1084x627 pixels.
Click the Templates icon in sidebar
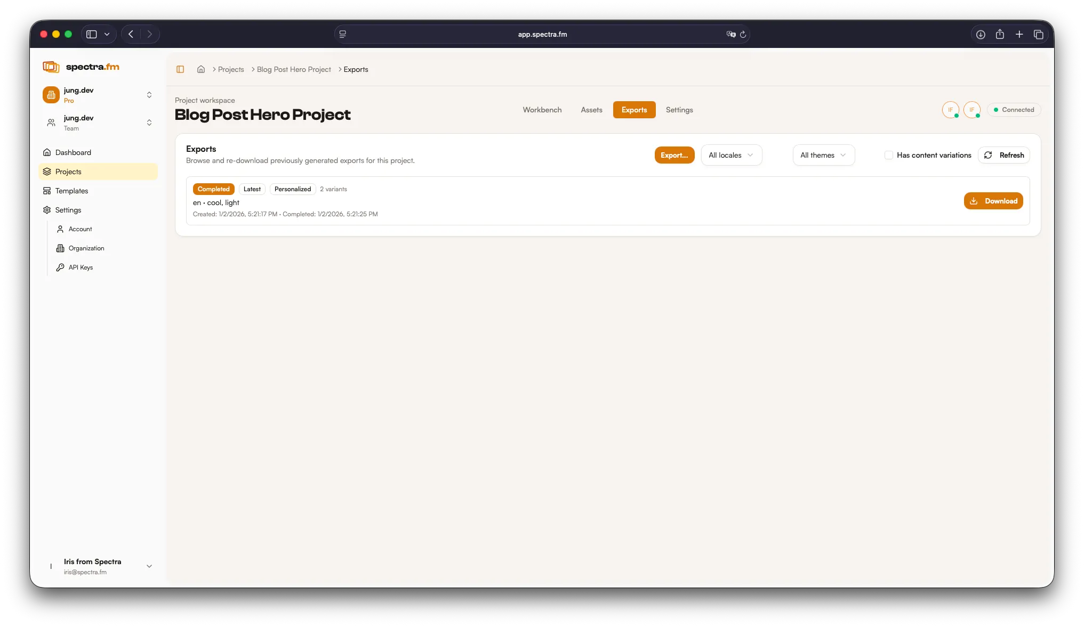pos(47,191)
